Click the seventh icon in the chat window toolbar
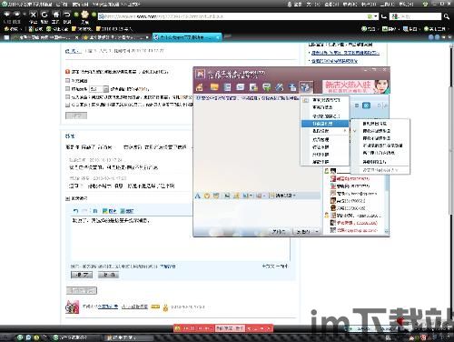This screenshot has width=454, height=342. (280, 87)
